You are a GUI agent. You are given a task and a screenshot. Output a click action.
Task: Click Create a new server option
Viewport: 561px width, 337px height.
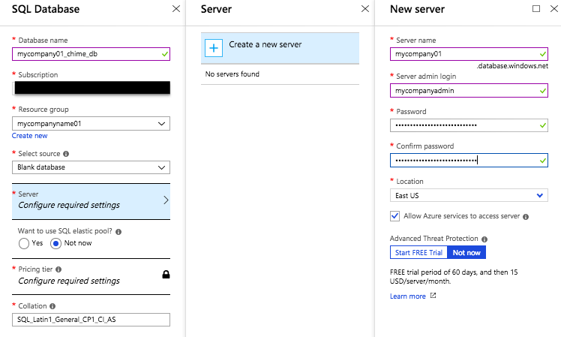pos(280,48)
